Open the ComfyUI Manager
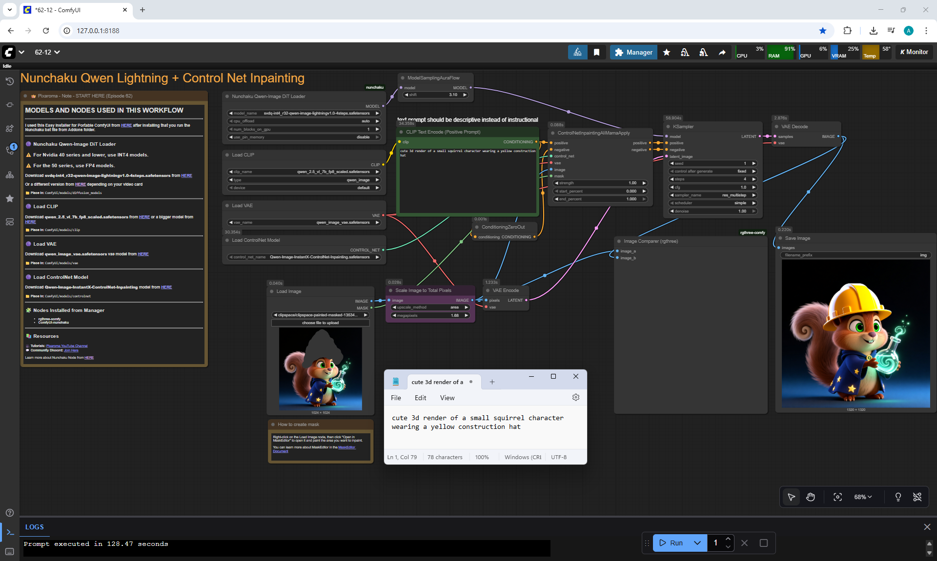This screenshot has width=937, height=561. 633,52
